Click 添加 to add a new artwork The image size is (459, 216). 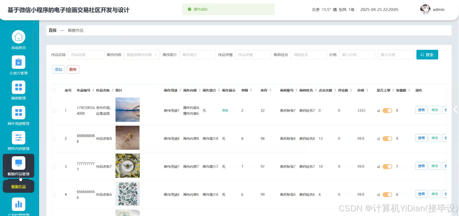pos(58,69)
